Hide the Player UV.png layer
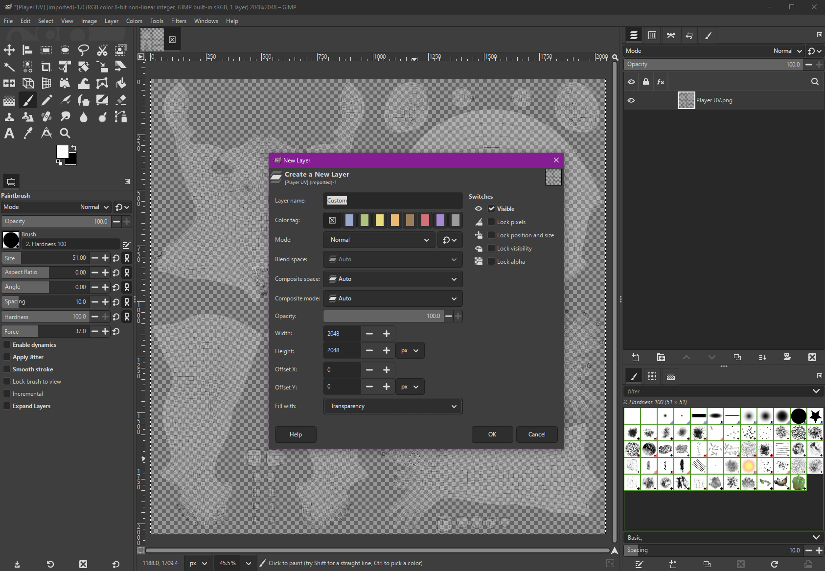This screenshot has width=825, height=571. click(631, 100)
